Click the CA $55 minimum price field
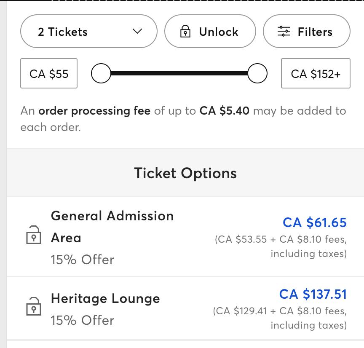364x348 pixels. (x=49, y=74)
